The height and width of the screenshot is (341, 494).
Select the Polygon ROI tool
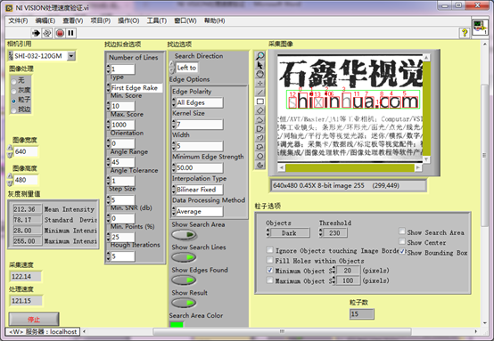[259, 129]
